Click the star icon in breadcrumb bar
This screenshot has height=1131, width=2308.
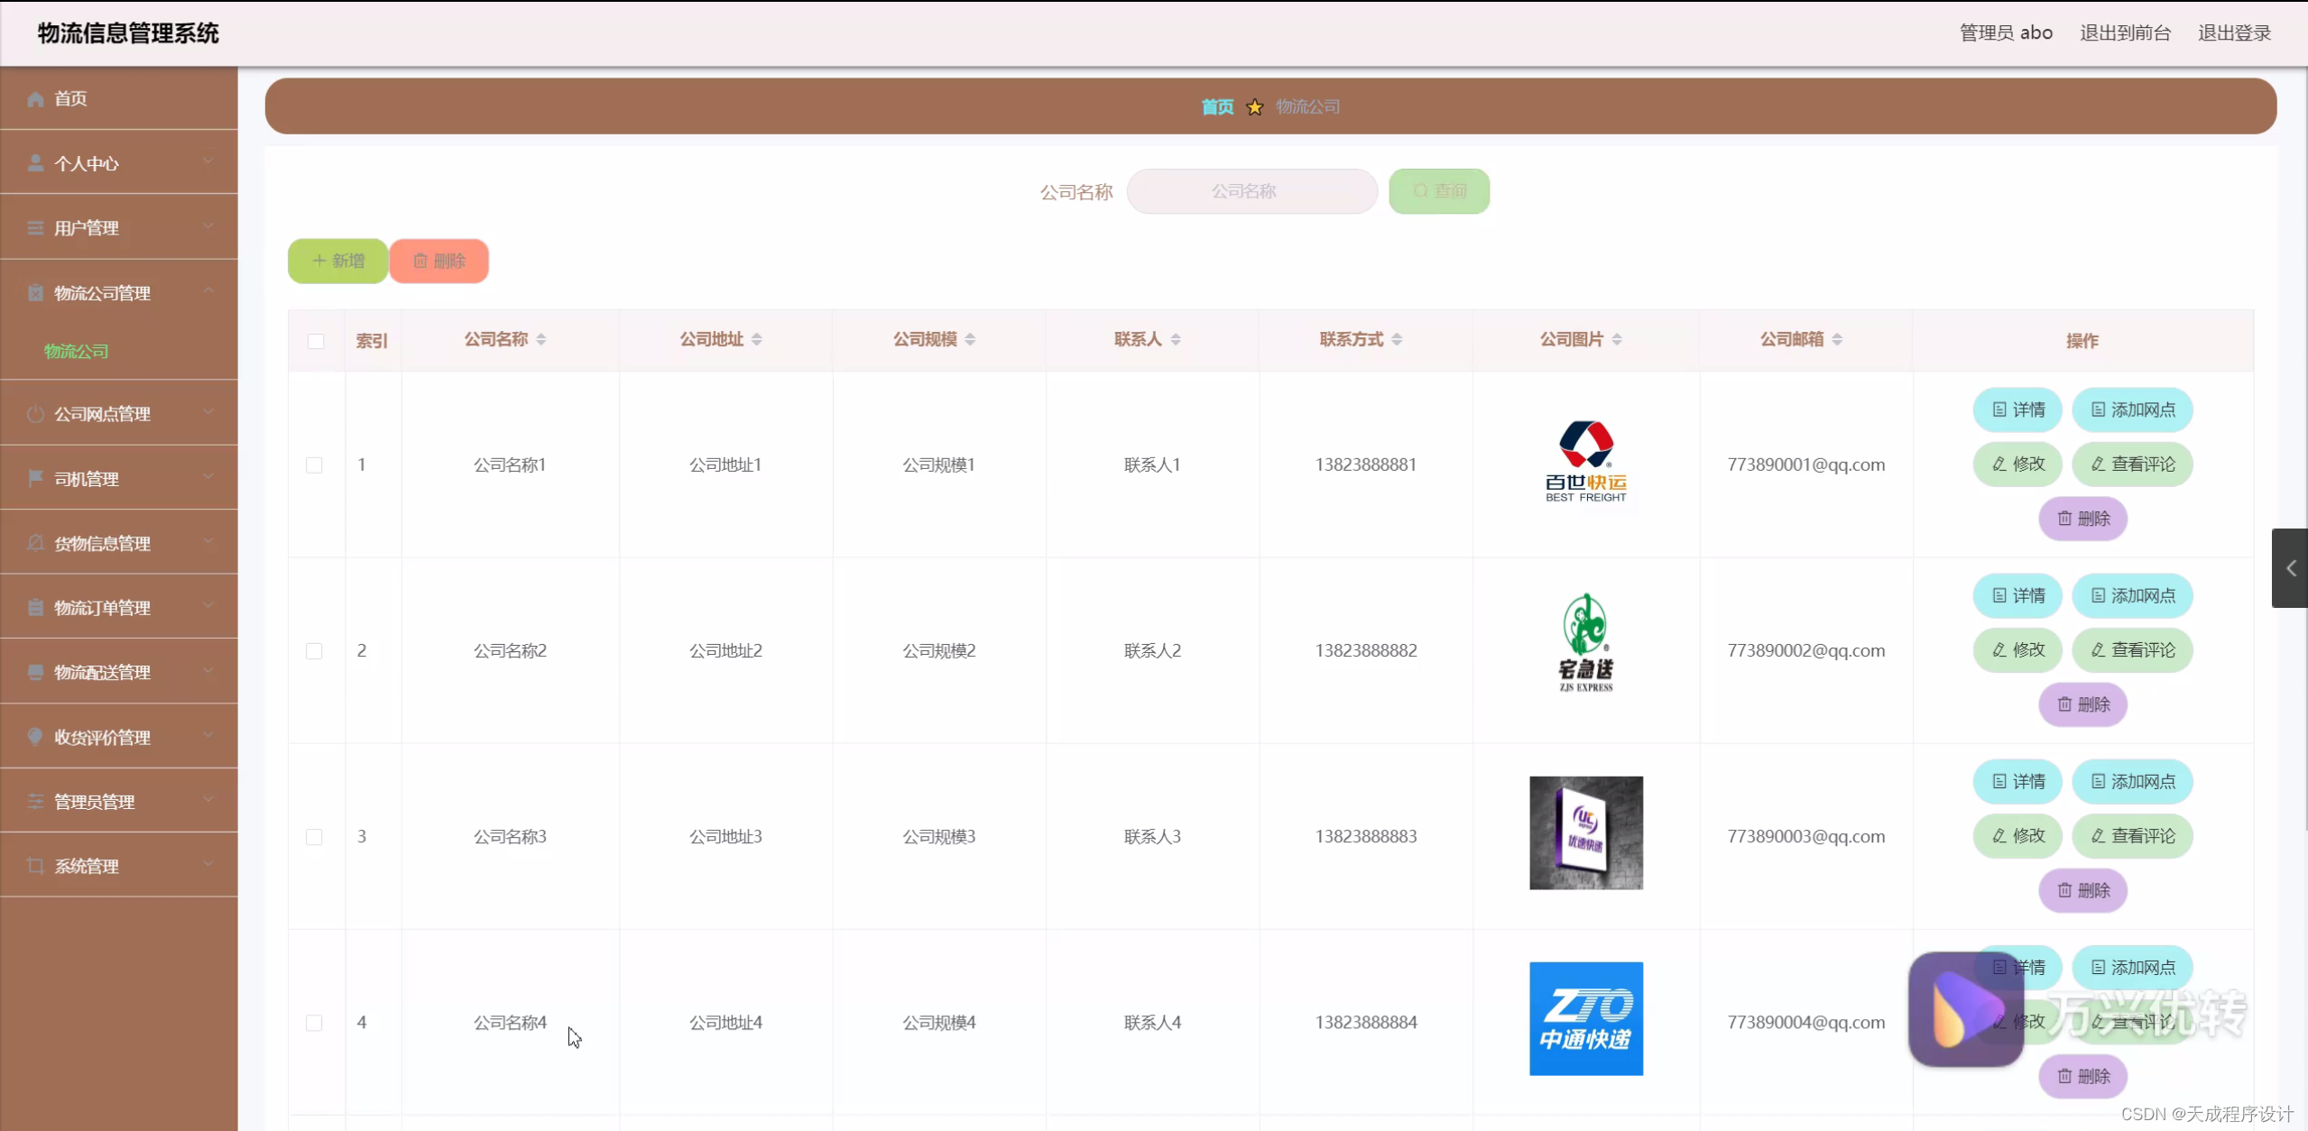(x=1254, y=107)
